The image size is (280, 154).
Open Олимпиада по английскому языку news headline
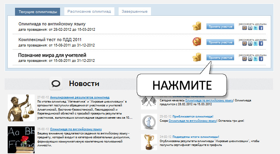pyautogui.click(x=76, y=129)
